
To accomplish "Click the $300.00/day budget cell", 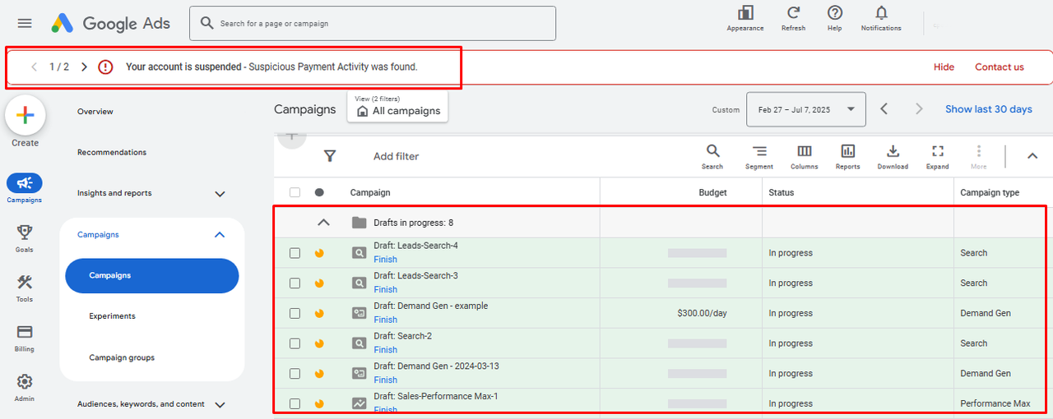I will (x=703, y=313).
